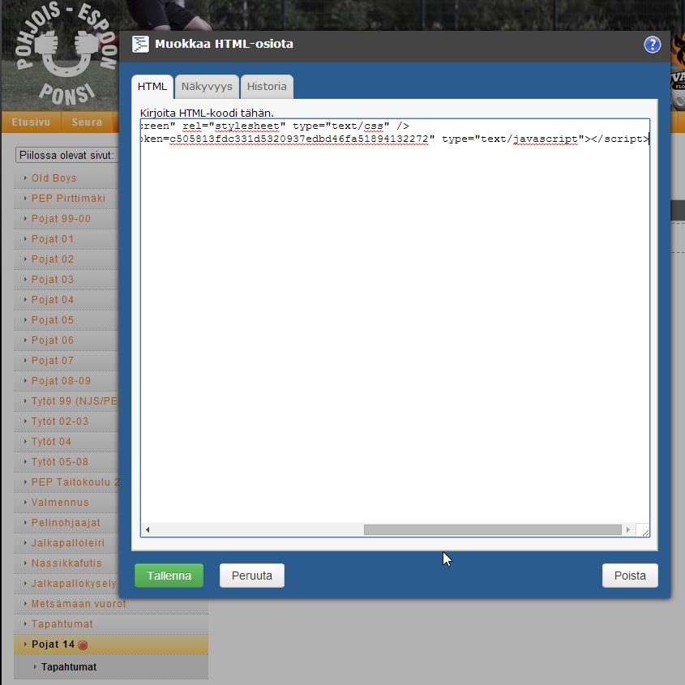The image size is (685, 685).
Task: Navigate to the Tytöt 05-08 page
Action: pos(60,462)
